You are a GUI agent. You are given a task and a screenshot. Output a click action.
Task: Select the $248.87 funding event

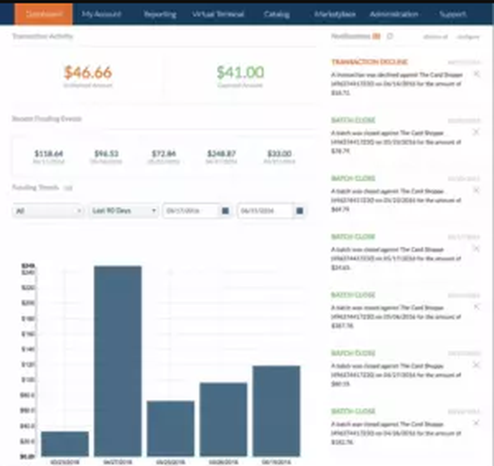pos(221,157)
